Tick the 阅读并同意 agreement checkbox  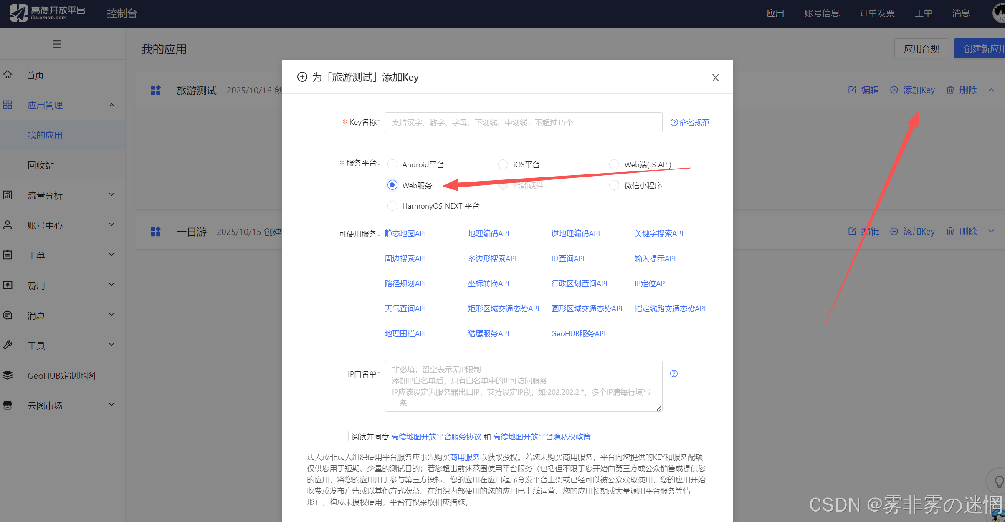tap(343, 436)
